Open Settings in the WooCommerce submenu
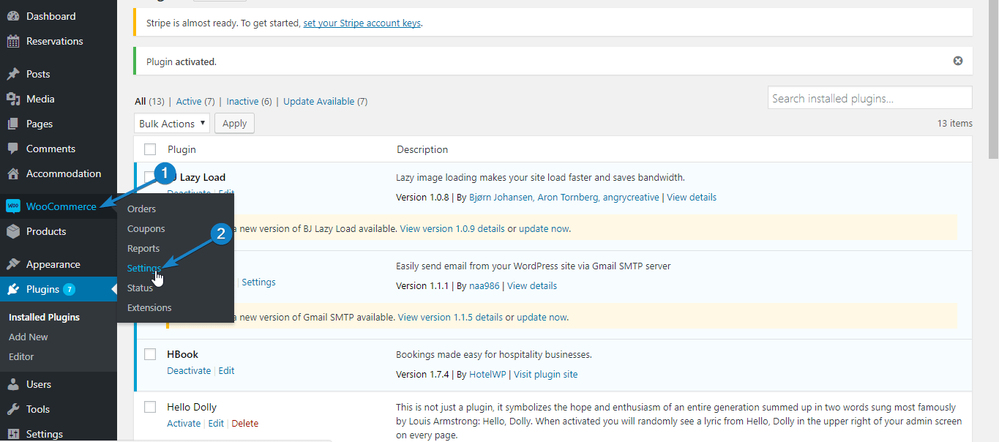Screen dimensions: 999x442 click(x=144, y=268)
